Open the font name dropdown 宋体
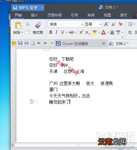 82,24
